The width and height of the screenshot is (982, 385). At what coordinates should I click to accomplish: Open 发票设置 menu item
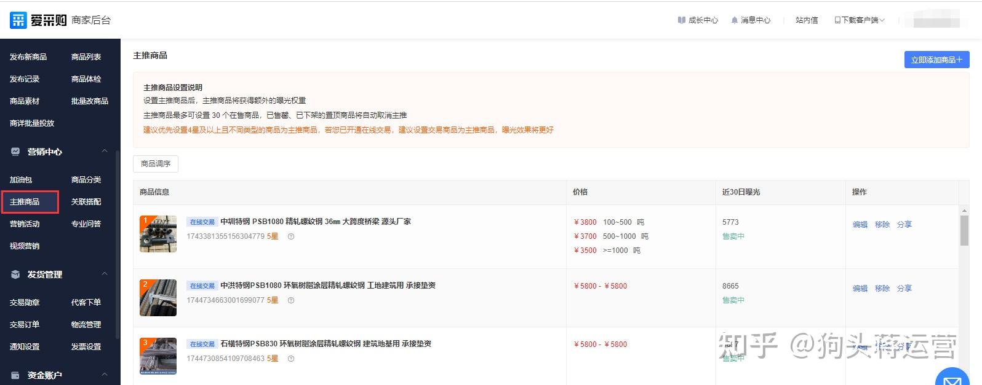(86, 347)
